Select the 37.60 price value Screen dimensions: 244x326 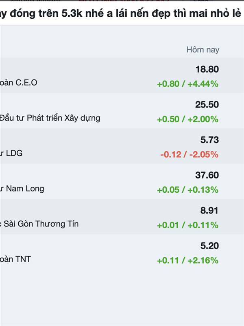[207, 175]
